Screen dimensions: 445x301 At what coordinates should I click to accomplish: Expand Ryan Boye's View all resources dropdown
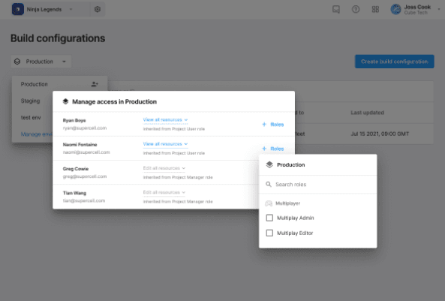165,120
